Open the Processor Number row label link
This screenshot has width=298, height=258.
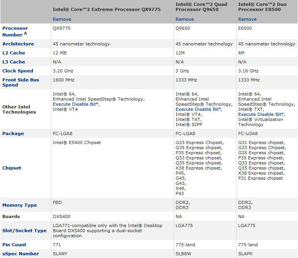click(x=15, y=31)
